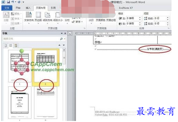This screenshot has width=178, height=122.
Task: Click right indent spinner arrows
Action: (x=140, y=23)
